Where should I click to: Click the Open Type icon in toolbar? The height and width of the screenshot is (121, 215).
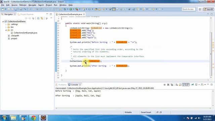(96, 9)
